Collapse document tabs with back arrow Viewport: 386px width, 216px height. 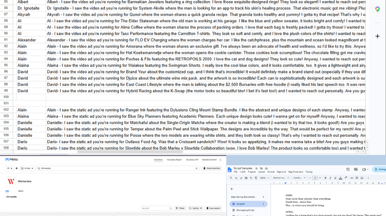click(232, 189)
